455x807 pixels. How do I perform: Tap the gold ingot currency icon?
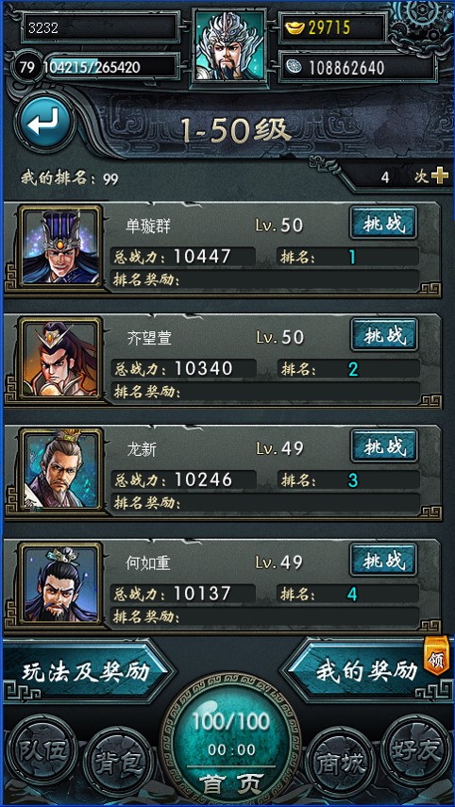pos(295,27)
